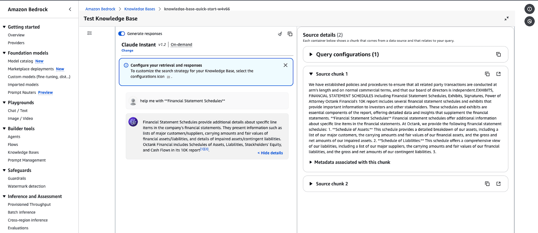Screen dimensions: 538x233
Task: Click the Hide details link
Action: pyautogui.click(x=270, y=153)
